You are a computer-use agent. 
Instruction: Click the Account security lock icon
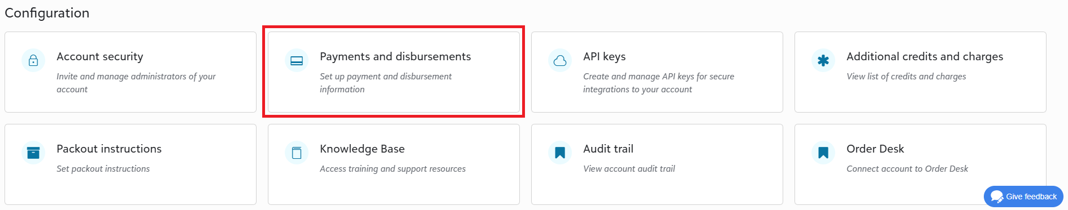[33, 60]
